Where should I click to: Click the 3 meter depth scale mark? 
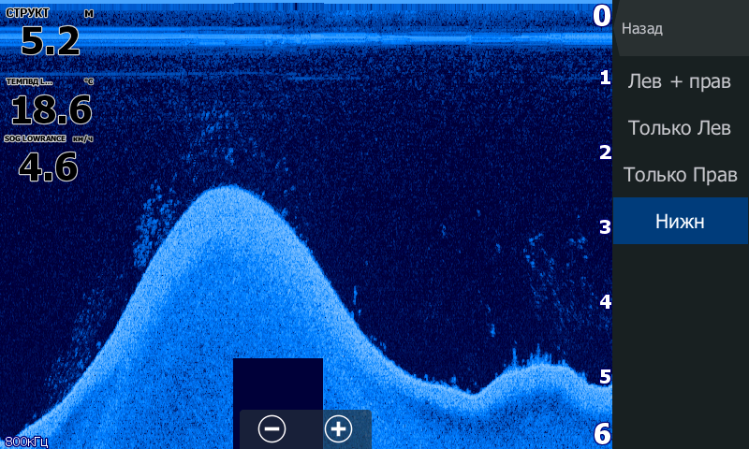pyautogui.click(x=605, y=227)
